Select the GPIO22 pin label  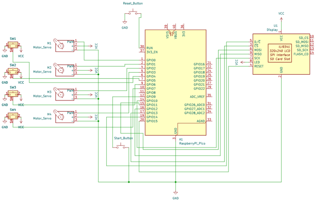(199, 88)
